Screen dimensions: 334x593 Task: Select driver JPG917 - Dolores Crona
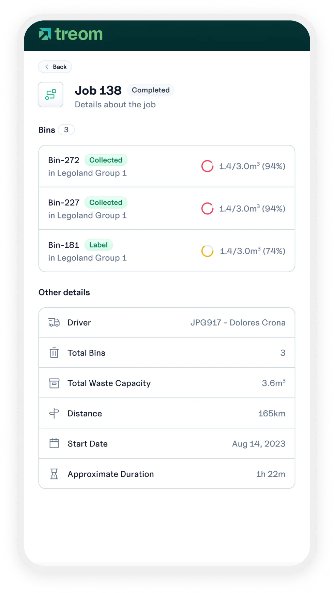point(238,322)
